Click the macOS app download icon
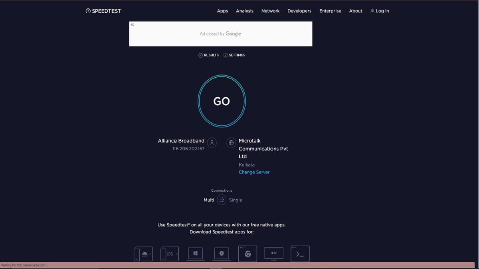 tap(221, 253)
